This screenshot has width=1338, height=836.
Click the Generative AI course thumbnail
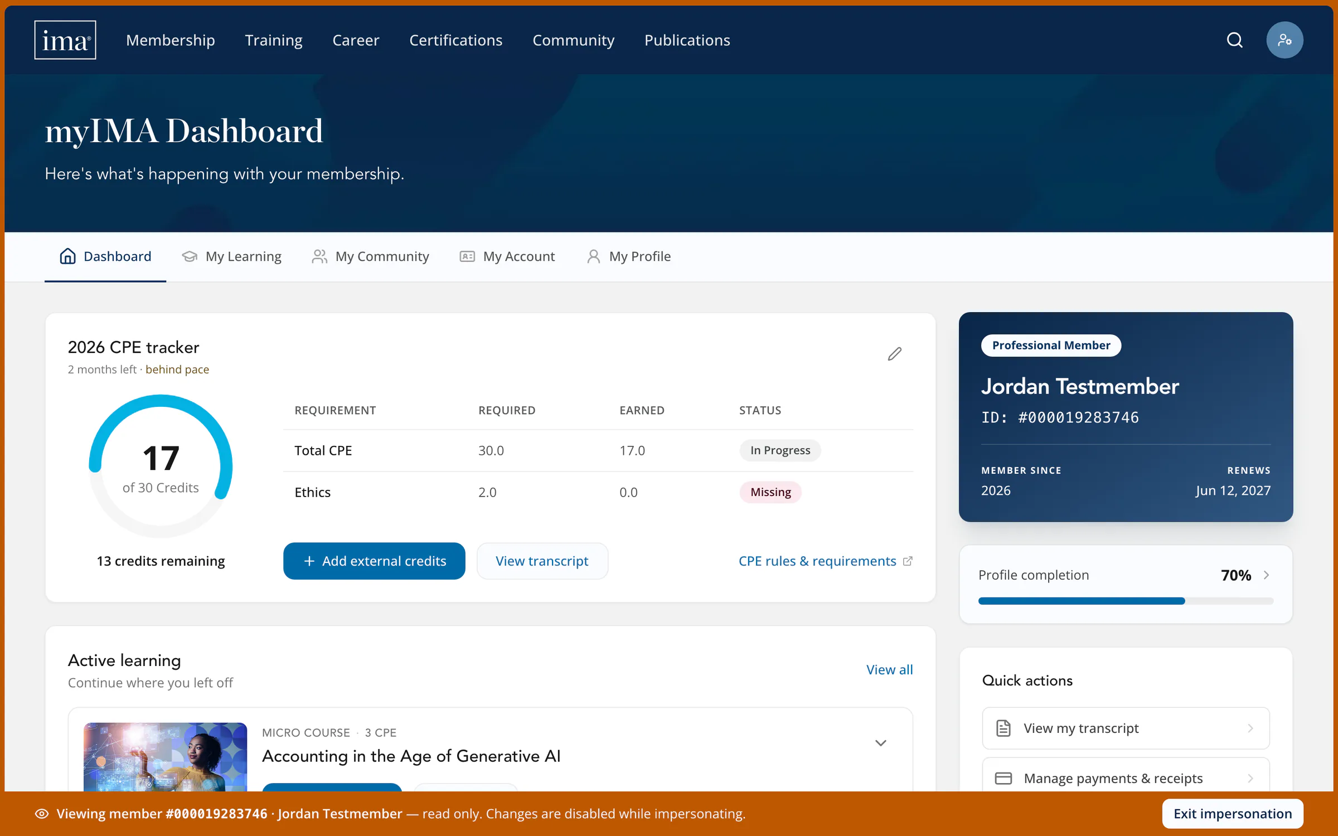click(165, 757)
